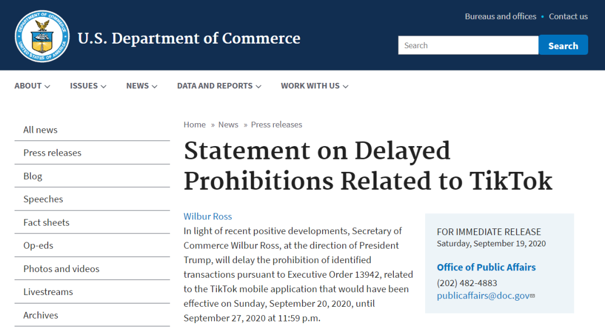Image resolution: width=605 pixels, height=332 pixels.
Task: Open the Bureaus and offices link
Action: coord(500,16)
